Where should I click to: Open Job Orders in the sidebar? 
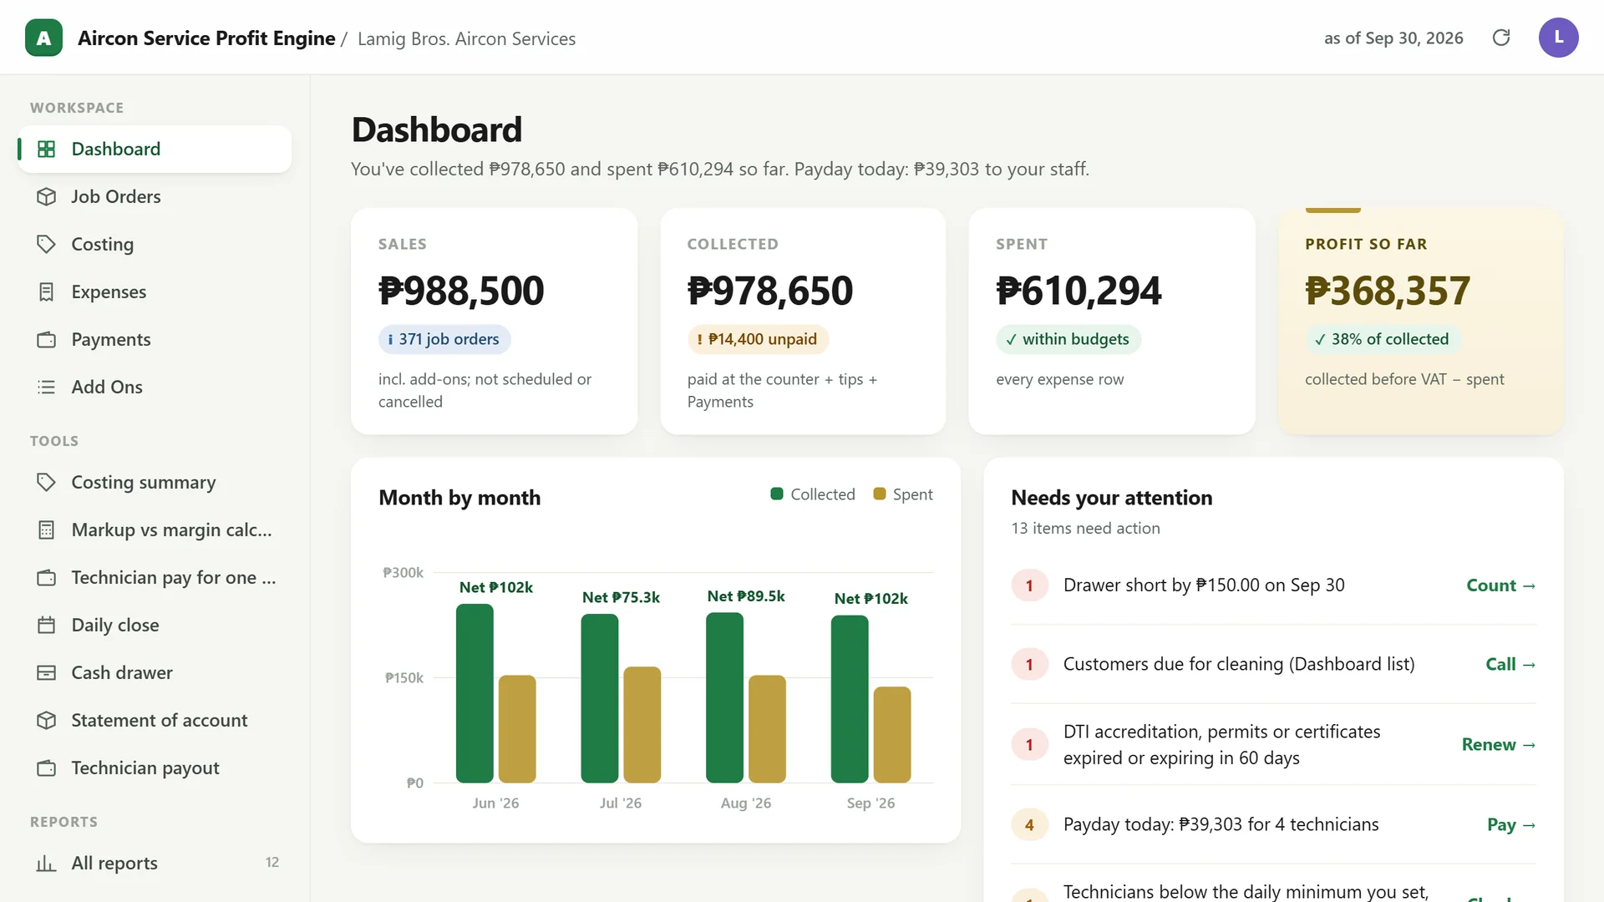(155, 196)
